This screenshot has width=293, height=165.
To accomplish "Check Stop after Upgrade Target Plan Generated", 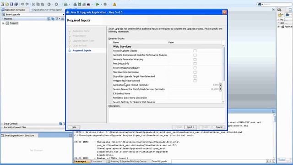I will point(195,77).
